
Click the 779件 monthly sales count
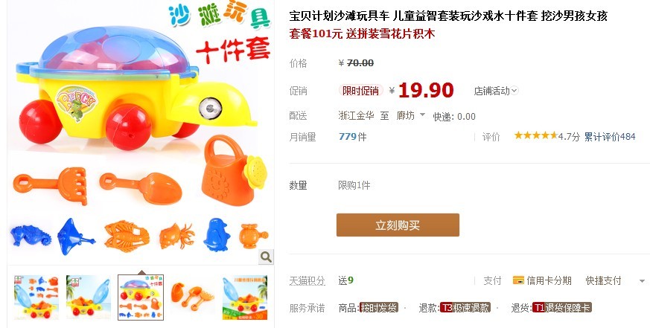tap(352, 137)
